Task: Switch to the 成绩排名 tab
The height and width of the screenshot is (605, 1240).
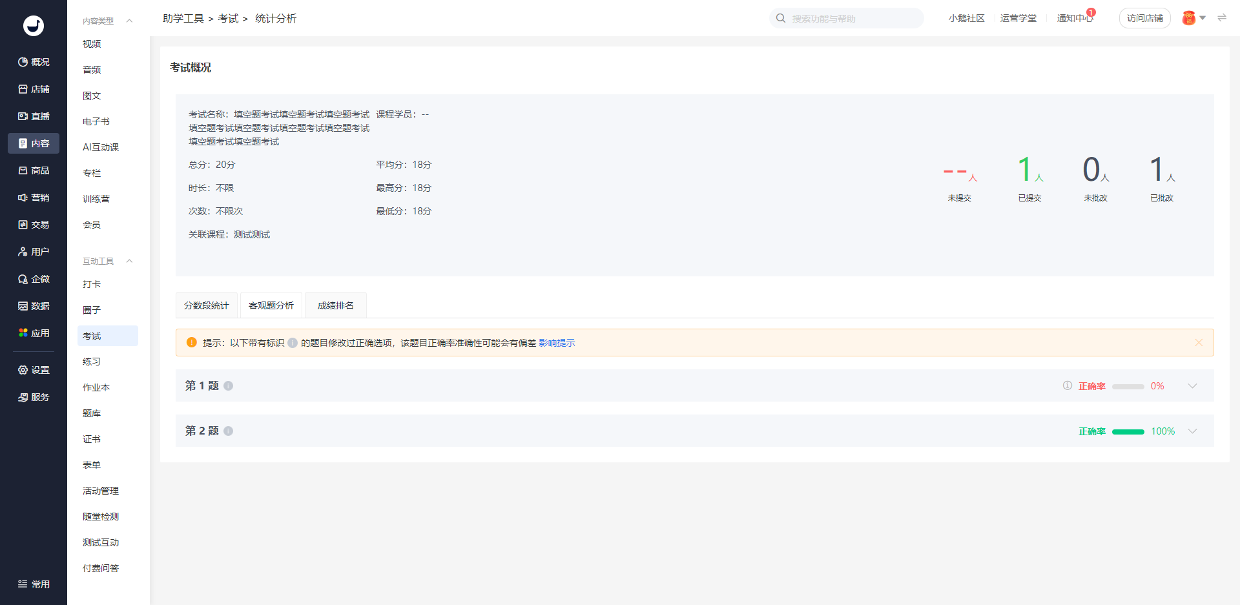Action: [x=336, y=305]
